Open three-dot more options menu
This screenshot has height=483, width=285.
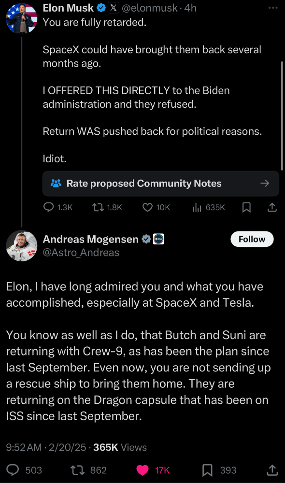pos(273,8)
